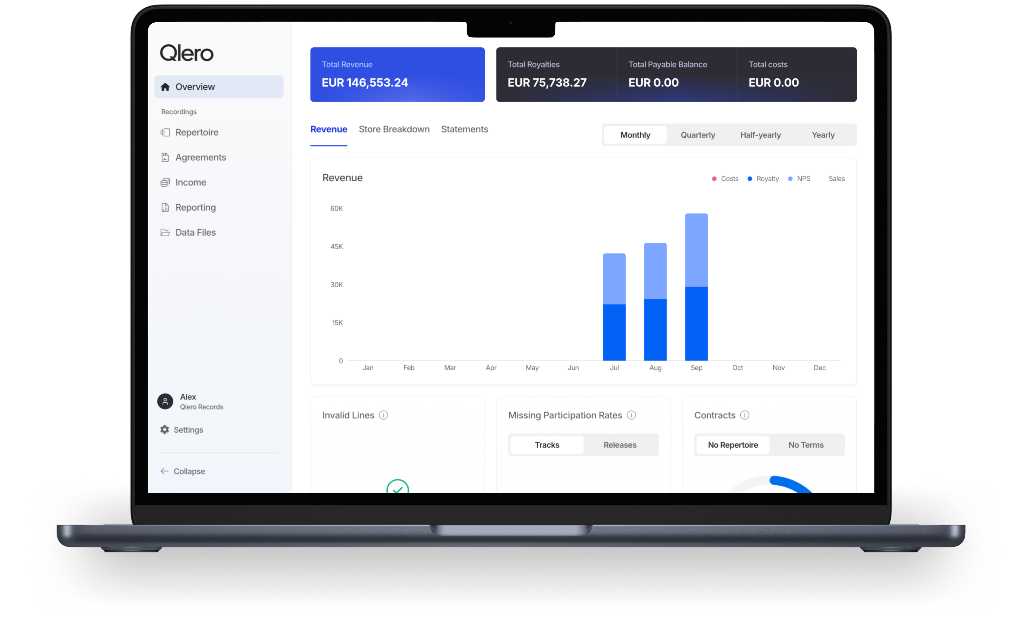Click info icon next to Invalid Lines
Image resolution: width=1020 pixels, height=638 pixels.
(383, 415)
